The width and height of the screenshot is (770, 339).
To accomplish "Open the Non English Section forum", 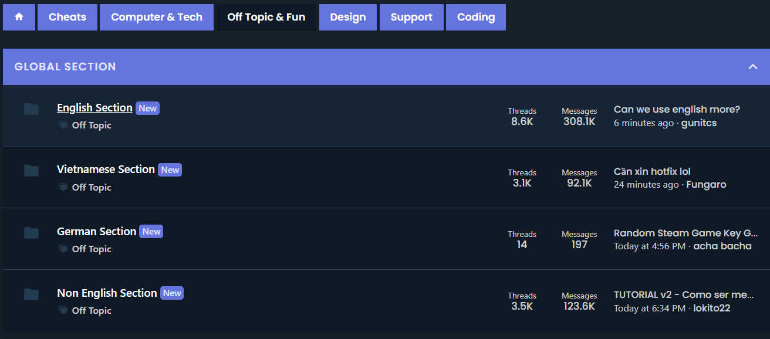I will pyautogui.click(x=107, y=293).
